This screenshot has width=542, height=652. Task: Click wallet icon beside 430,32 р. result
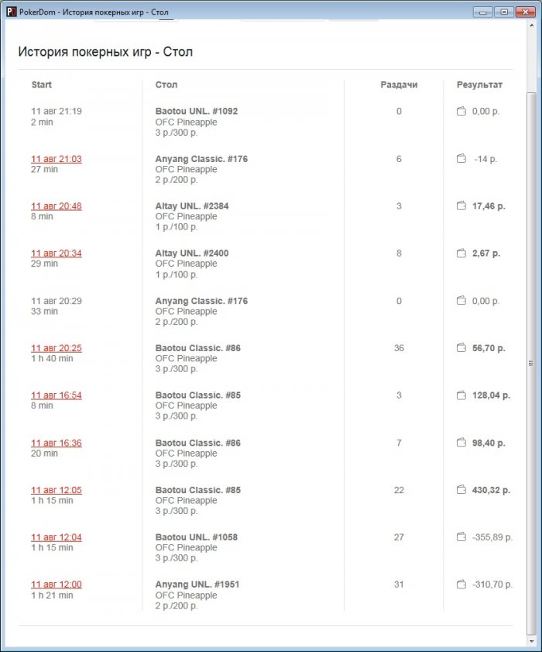[461, 490]
